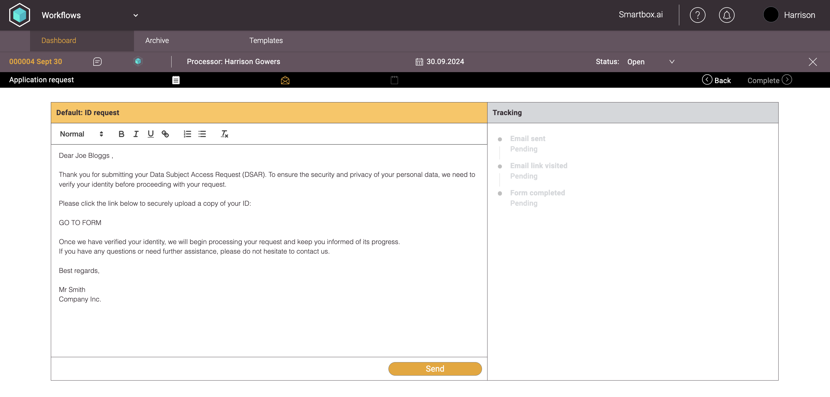Viewport: 830px width, 397px height.
Task: Select the email envelope step icon
Action: [285, 80]
